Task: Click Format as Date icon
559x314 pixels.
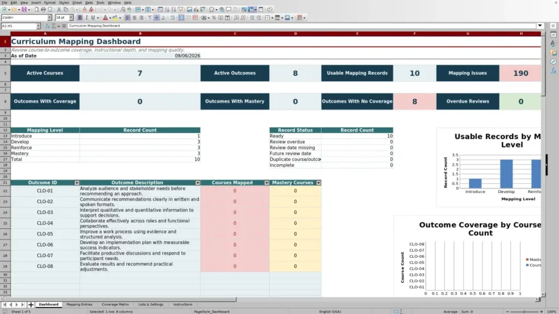Action: pos(228,18)
